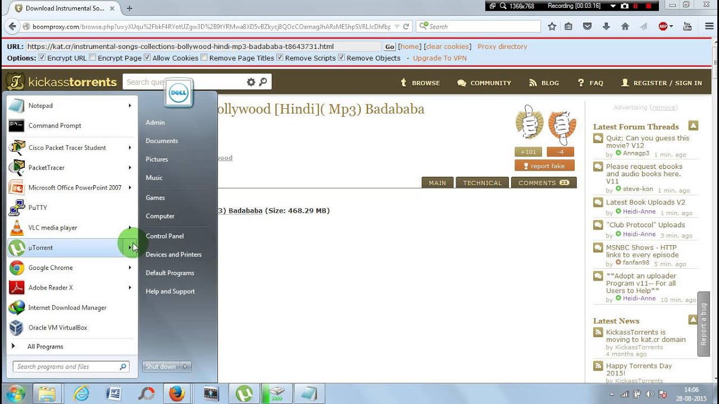
Task: Click the Adblock Plus icon
Action: (x=662, y=26)
